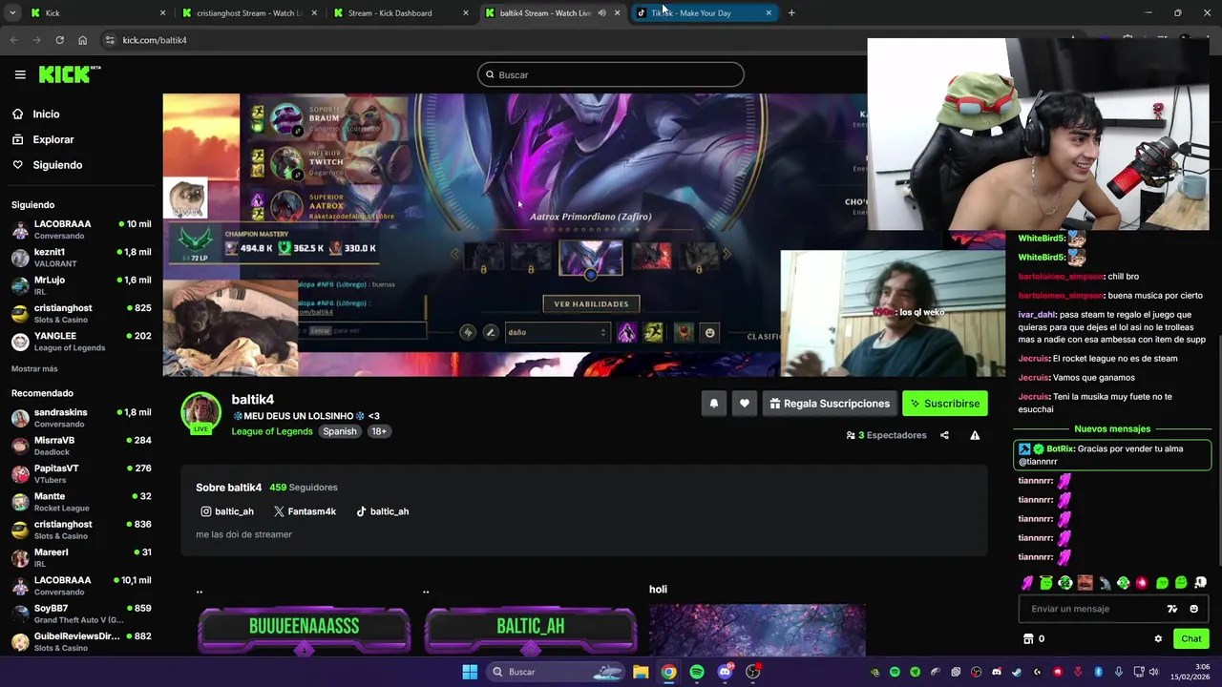This screenshot has width=1222, height=687.
Task: Click the holi panel image
Action: [x=757, y=630]
